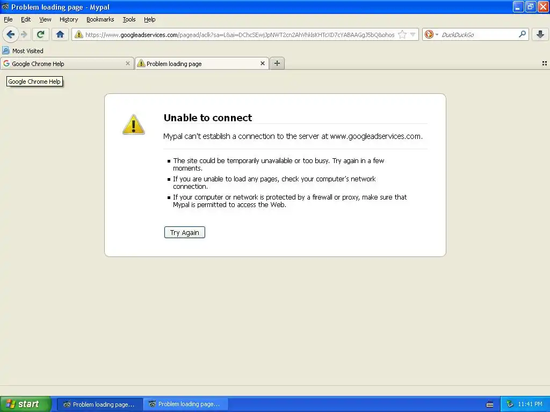The height and width of the screenshot is (412, 550).
Task: Open the History menu
Action: click(69, 19)
